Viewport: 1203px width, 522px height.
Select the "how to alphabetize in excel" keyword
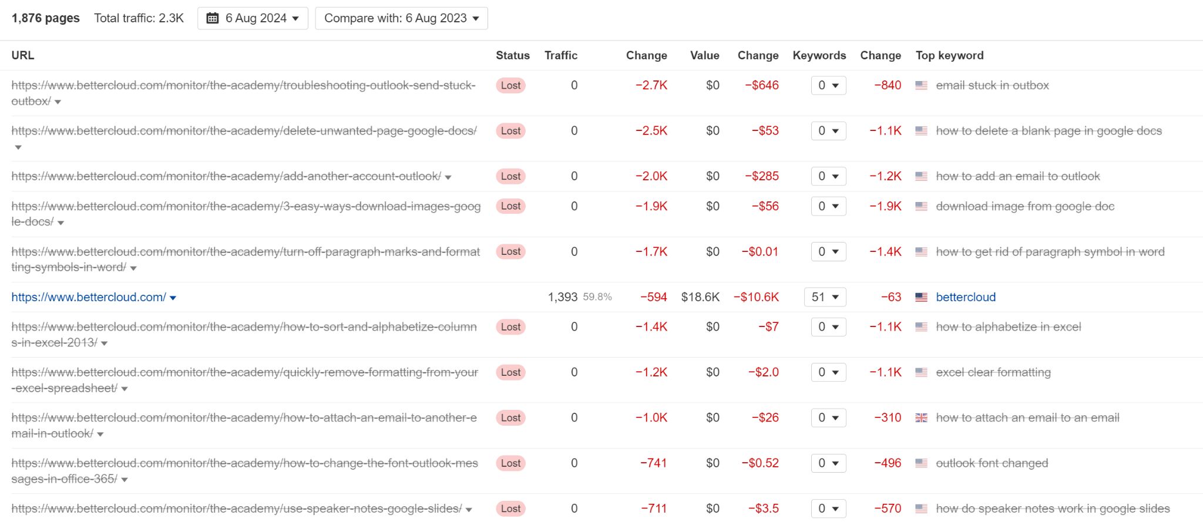tap(1008, 327)
